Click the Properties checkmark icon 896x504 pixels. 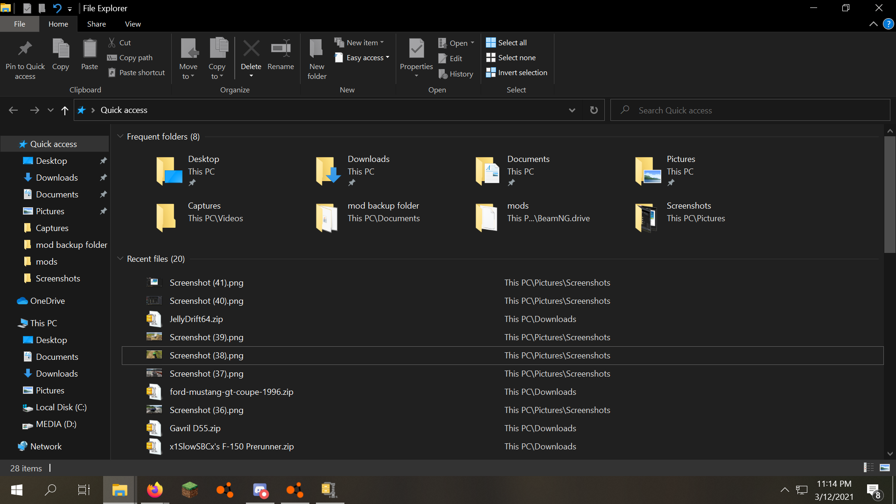click(x=416, y=49)
